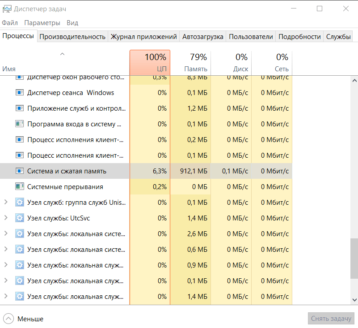Click the 0,2% CPU value of Системные прерывания
Screen dimensions: 358x328
tap(160, 187)
